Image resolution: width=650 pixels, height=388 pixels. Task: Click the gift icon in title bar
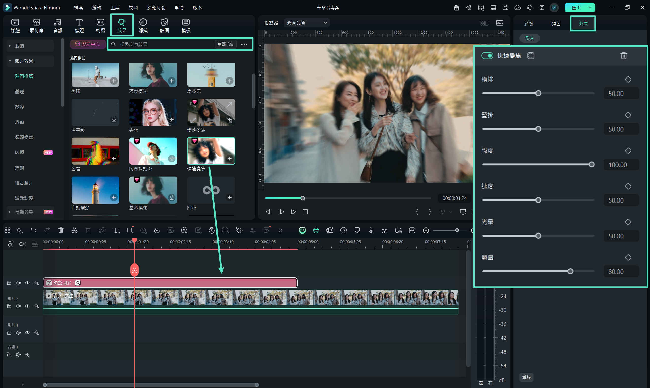point(457,8)
